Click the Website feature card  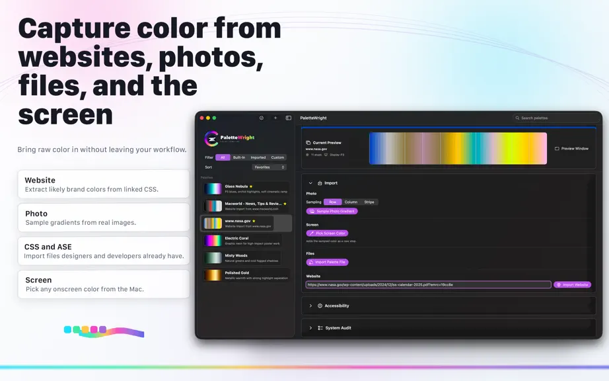click(104, 185)
